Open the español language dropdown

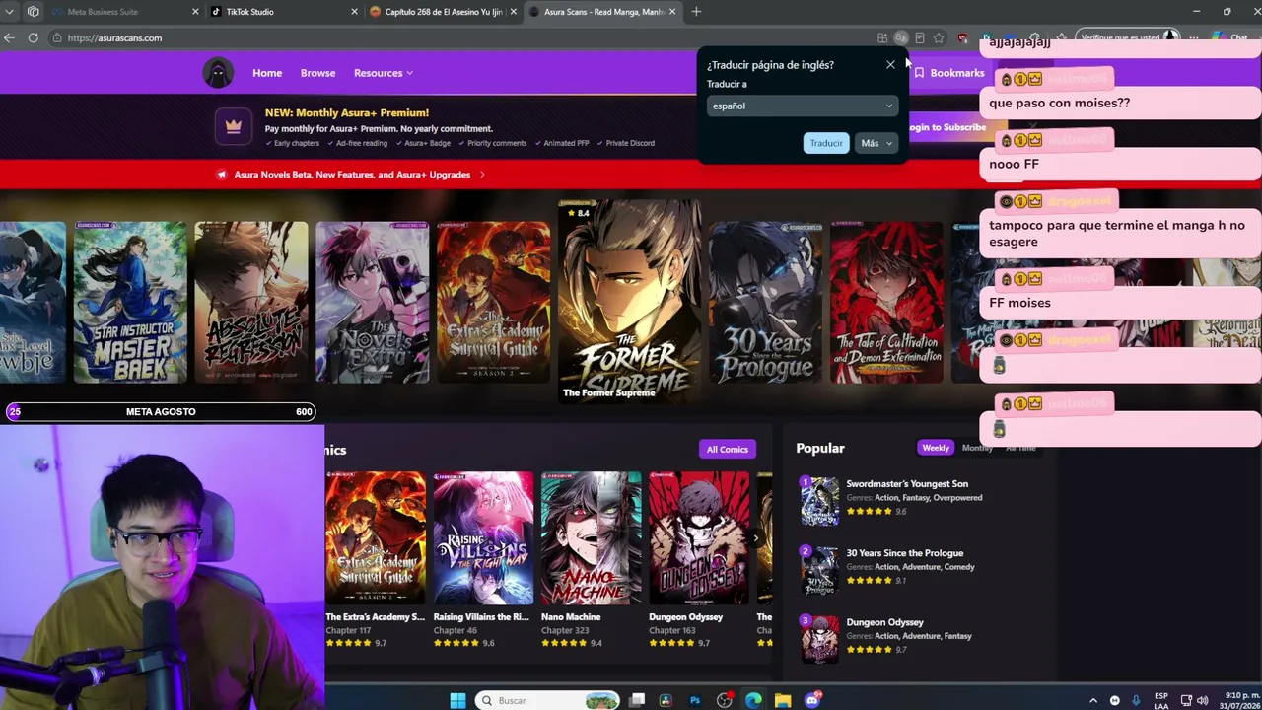[802, 106]
